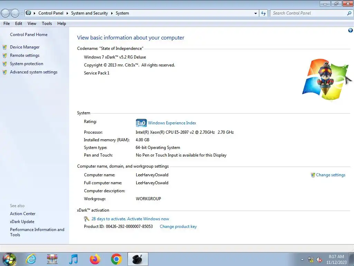Click the LeeHarveyOswald computer name value
Screen dimensions: 354x266
(x=152, y=175)
